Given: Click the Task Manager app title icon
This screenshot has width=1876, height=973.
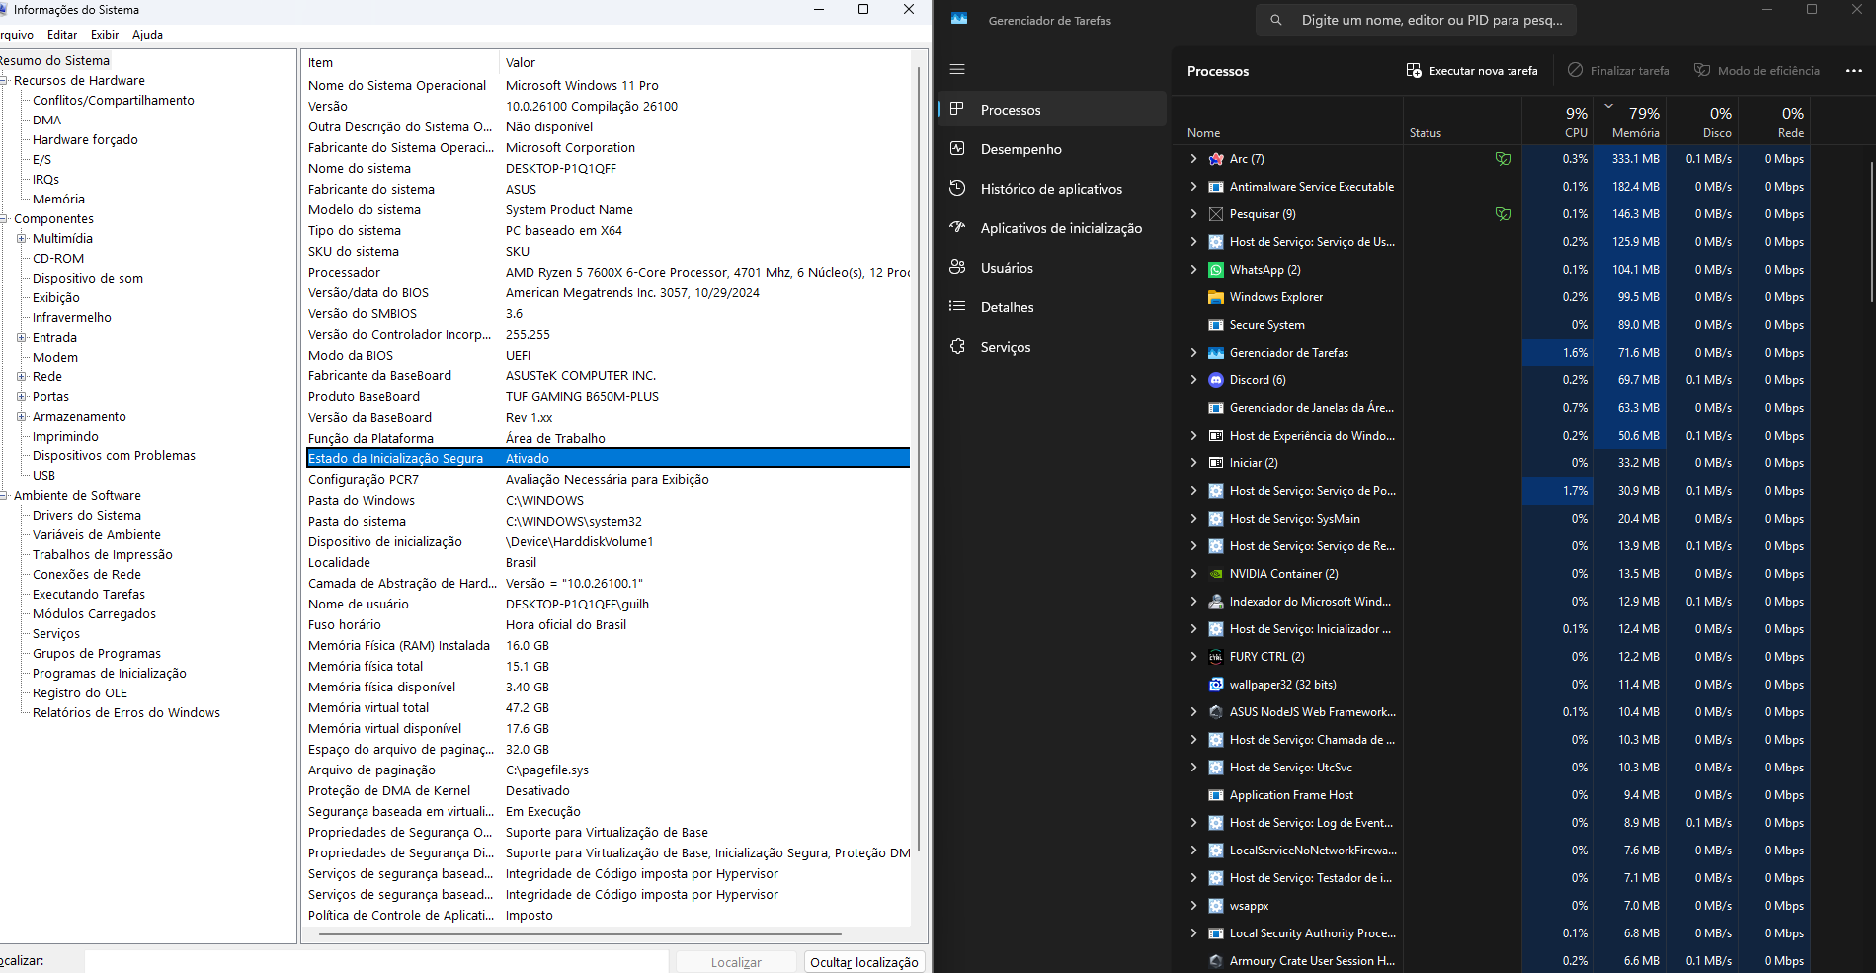Looking at the screenshot, I should coord(959,19).
